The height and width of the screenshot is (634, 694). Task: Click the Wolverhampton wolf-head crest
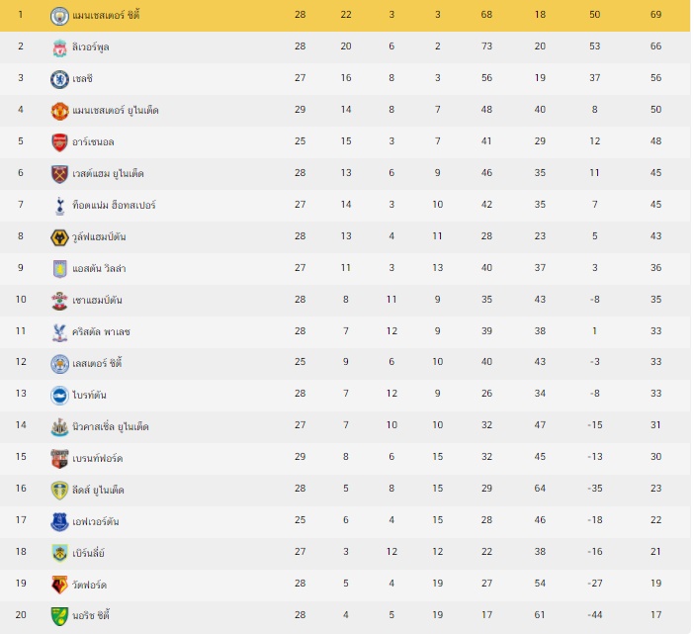pyautogui.click(x=59, y=237)
